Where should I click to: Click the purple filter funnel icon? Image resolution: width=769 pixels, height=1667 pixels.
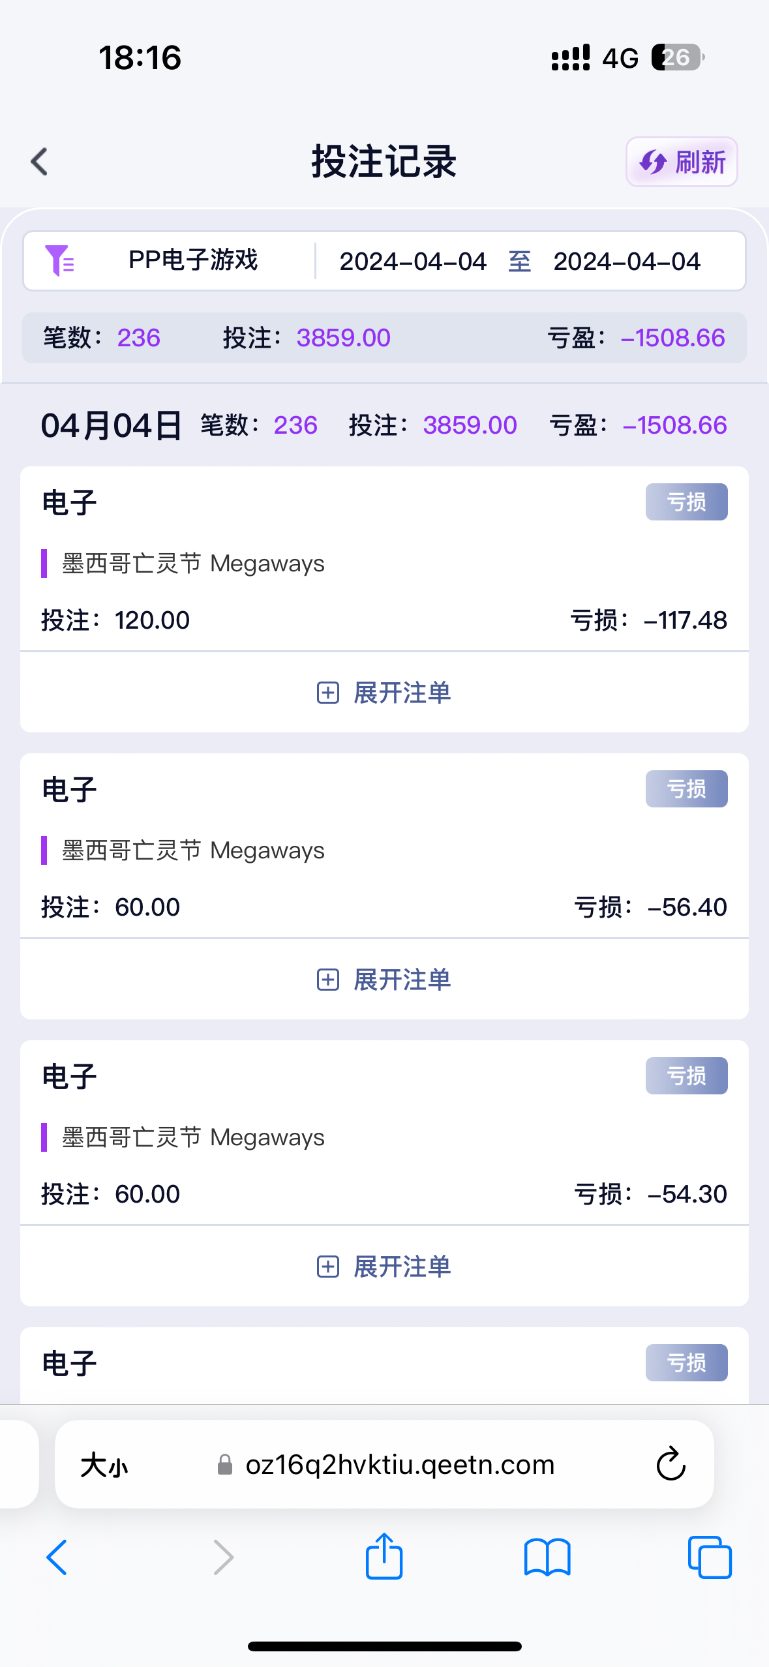pyautogui.click(x=59, y=261)
